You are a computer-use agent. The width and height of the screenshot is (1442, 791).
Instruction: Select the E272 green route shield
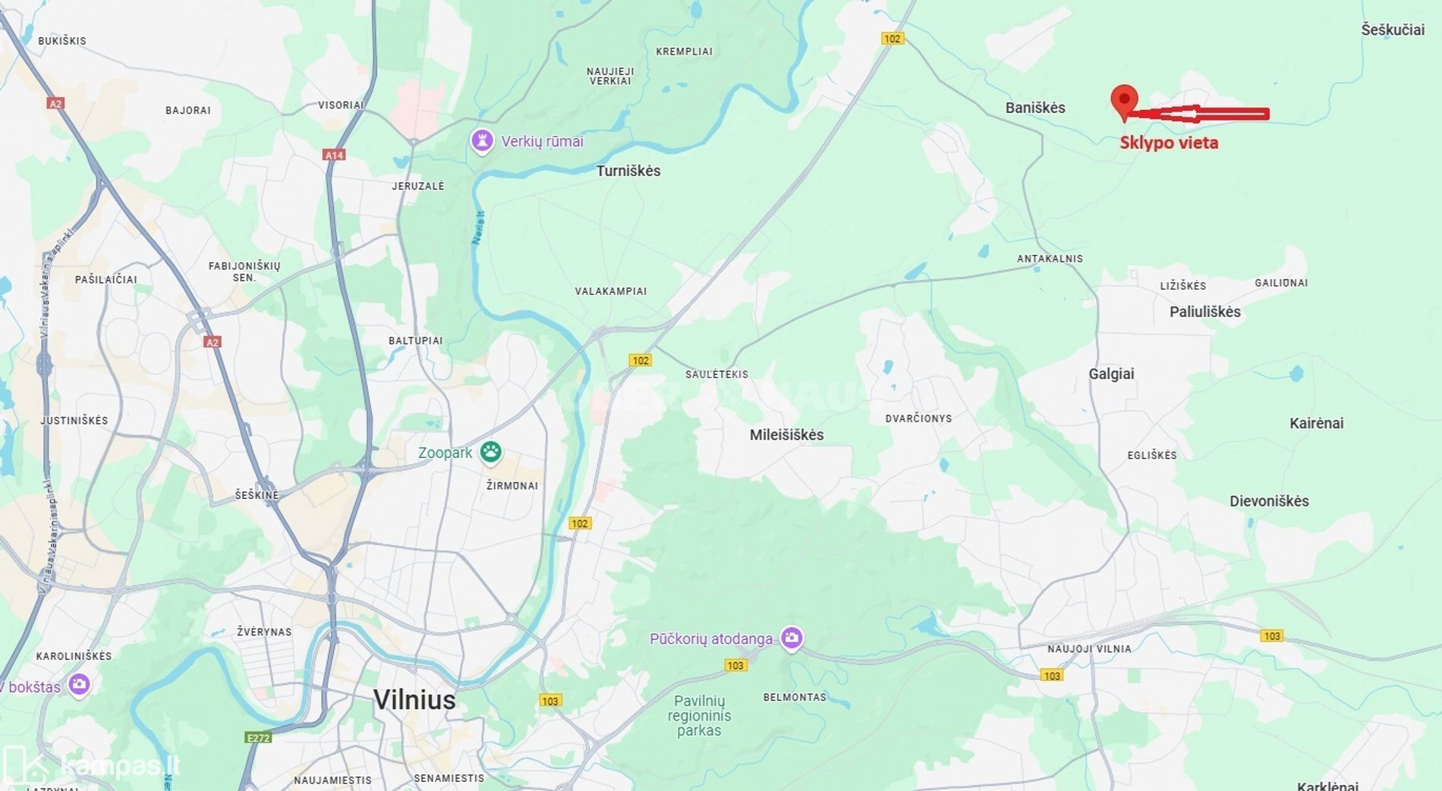coord(258,737)
